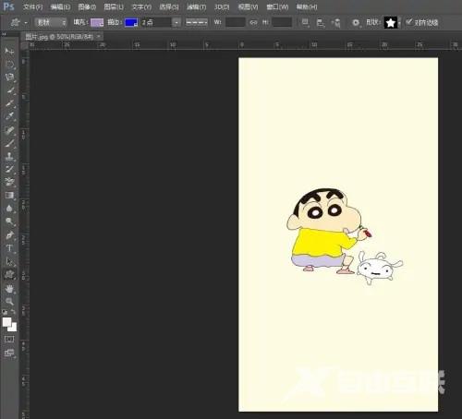
Task: Open the path alignment options
Action: pos(321,22)
